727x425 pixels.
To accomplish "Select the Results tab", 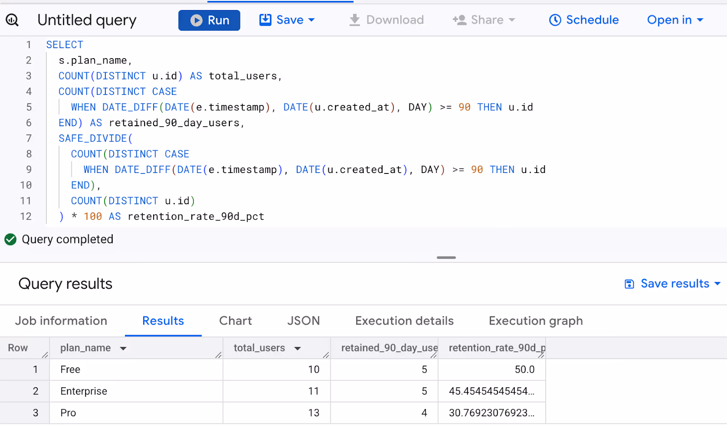I will tap(163, 321).
